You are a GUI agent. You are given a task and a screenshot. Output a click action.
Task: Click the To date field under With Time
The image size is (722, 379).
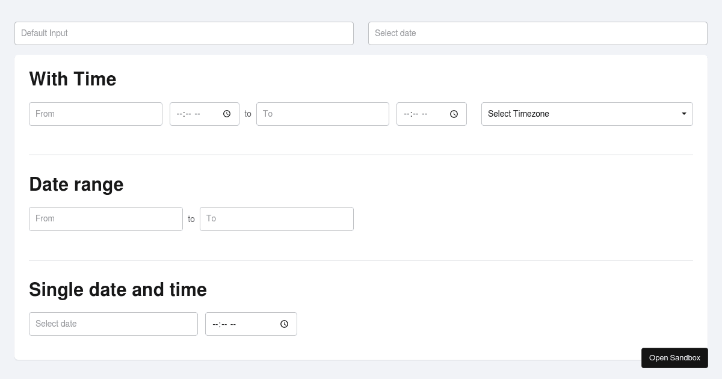[322, 114]
